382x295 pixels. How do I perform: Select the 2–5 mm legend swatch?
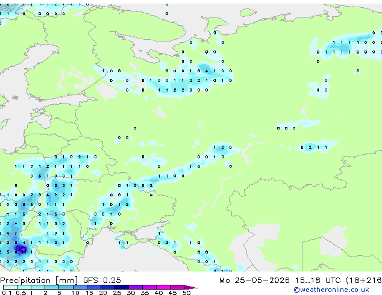(52, 287)
